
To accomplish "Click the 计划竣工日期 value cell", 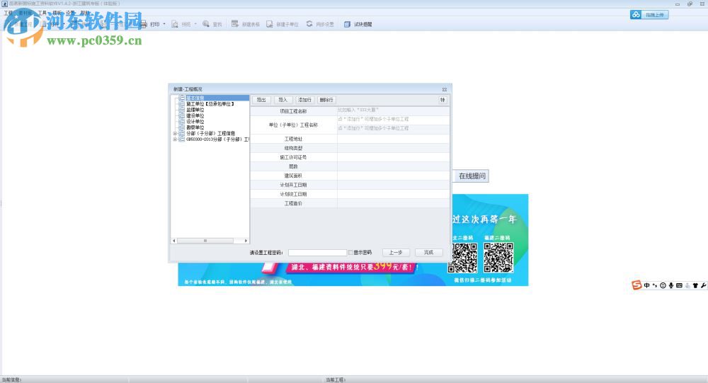I will point(393,194).
